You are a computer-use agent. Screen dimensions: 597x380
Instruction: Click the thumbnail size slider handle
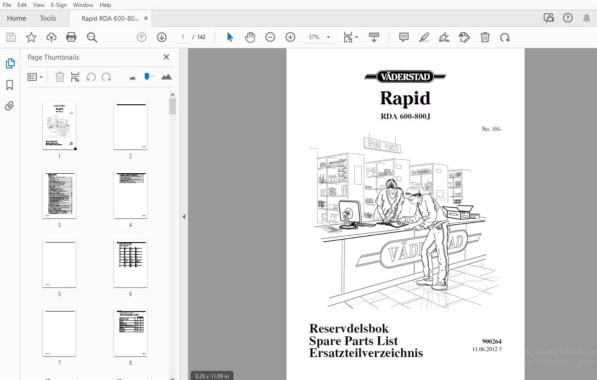click(x=147, y=76)
